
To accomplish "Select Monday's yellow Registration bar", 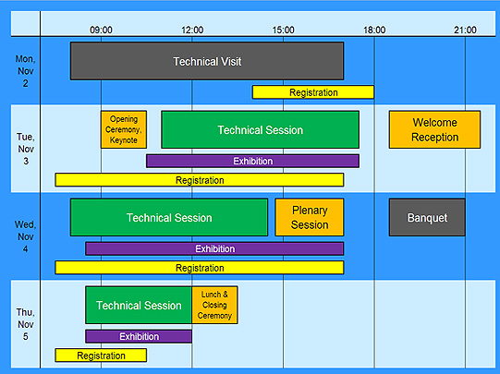I will click(x=313, y=92).
